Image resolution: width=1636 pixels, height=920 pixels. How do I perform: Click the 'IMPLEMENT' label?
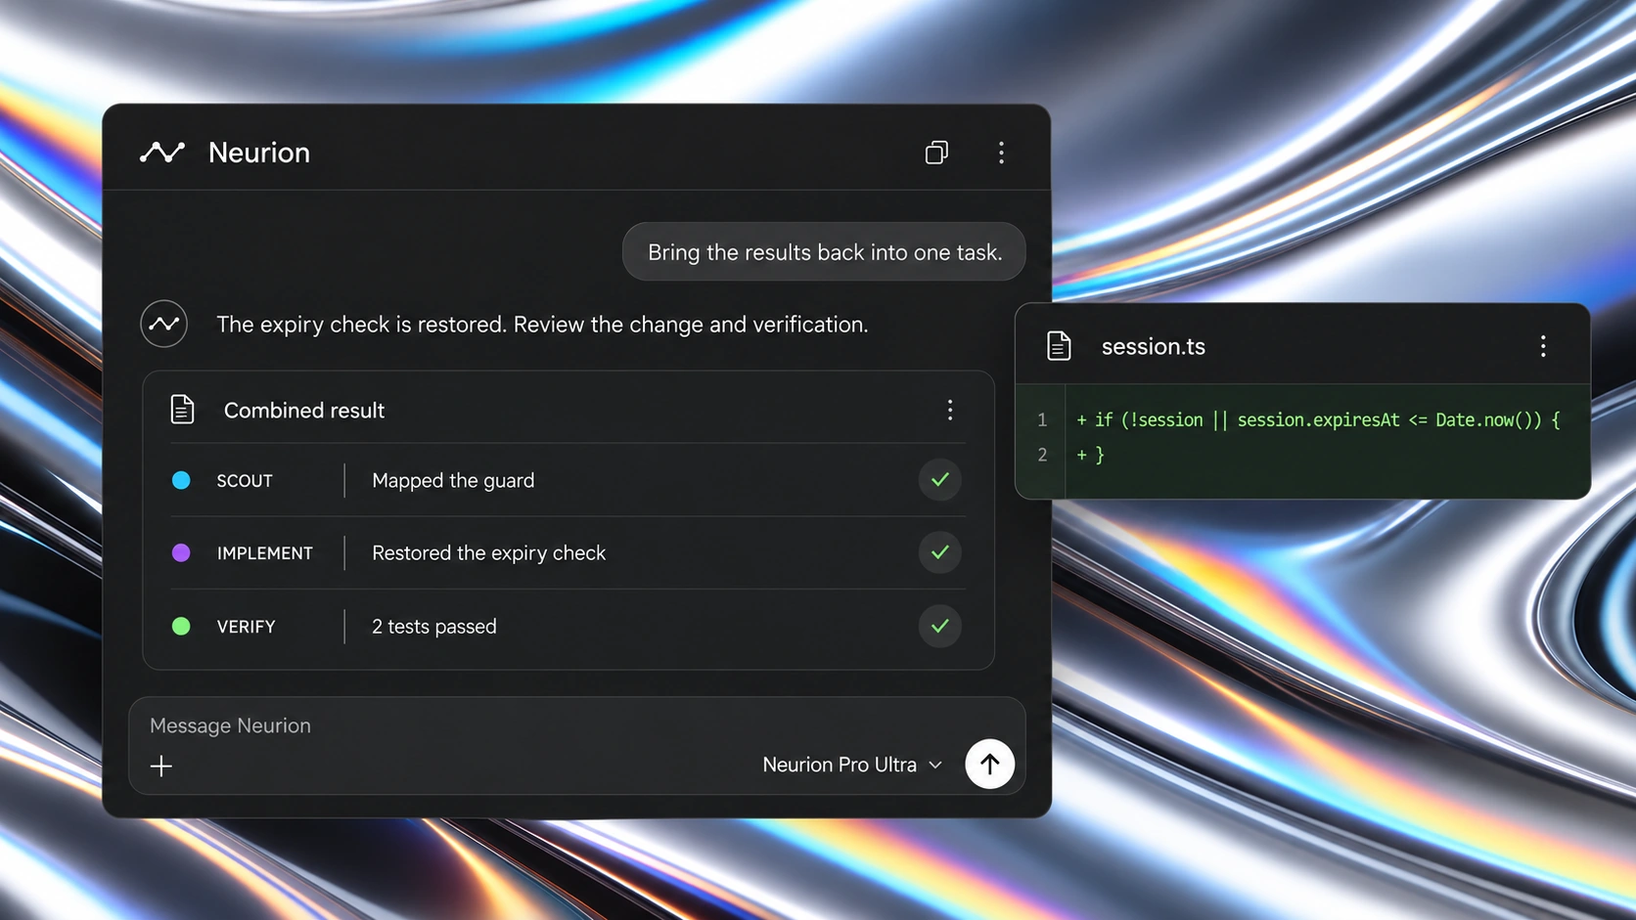(265, 553)
